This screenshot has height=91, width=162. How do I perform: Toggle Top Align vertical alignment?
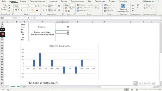click(44, 6)
